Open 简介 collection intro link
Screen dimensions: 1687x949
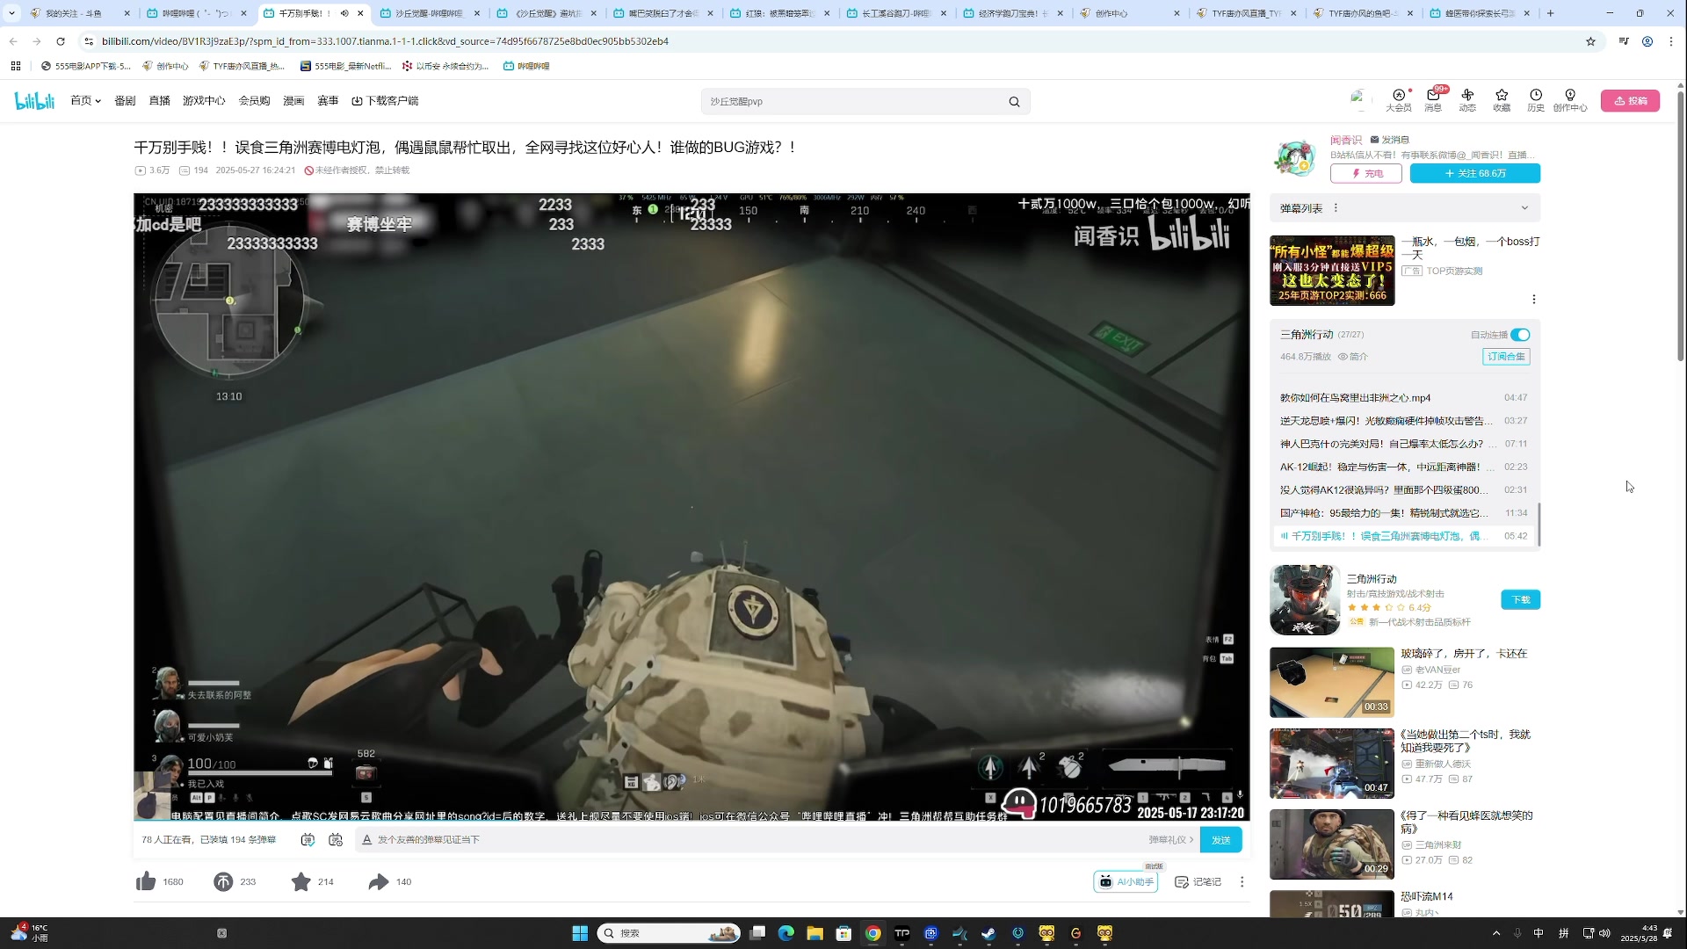coord(1353,357)
